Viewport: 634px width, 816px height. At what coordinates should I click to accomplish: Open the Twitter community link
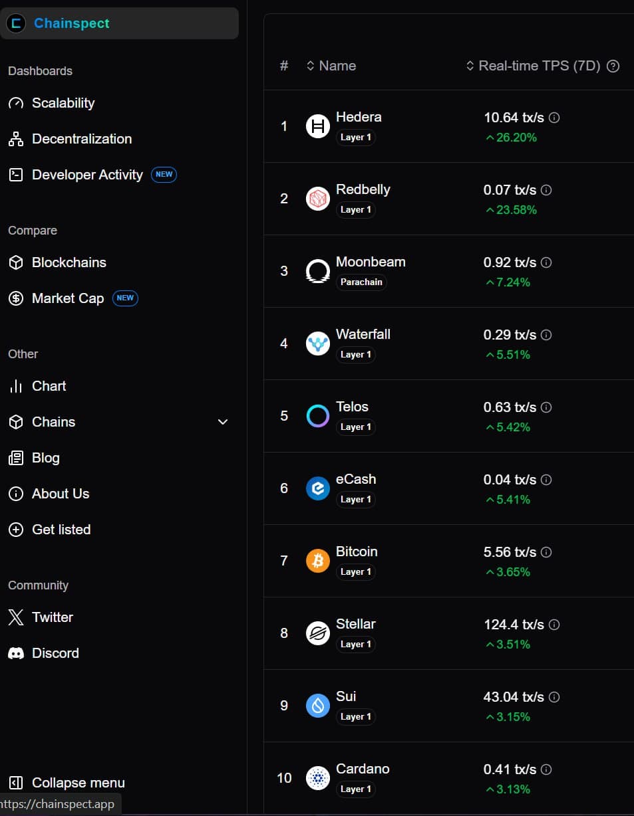coord(52,617)
